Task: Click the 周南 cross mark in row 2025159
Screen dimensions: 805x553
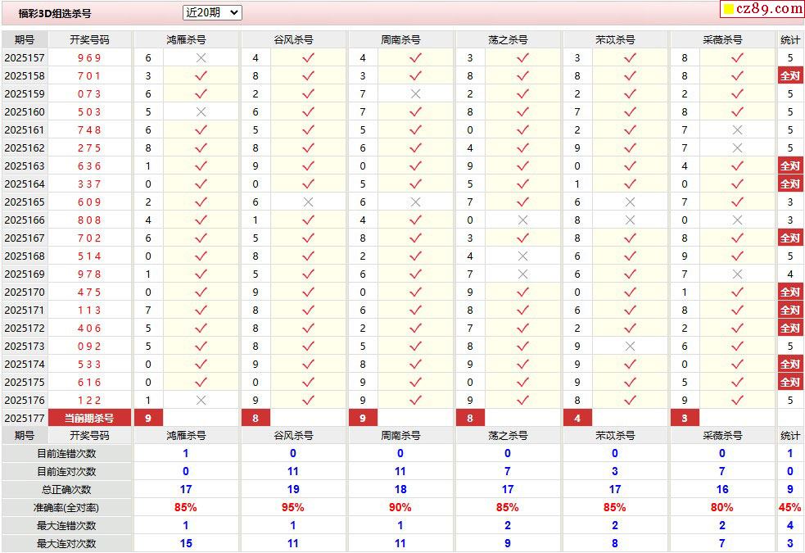Action: point(416,94)
